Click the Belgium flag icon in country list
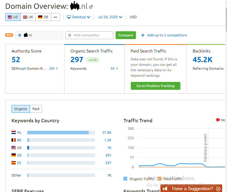This screenshot has width=227, height=192. pyautogui.click(x=14, y=140)
